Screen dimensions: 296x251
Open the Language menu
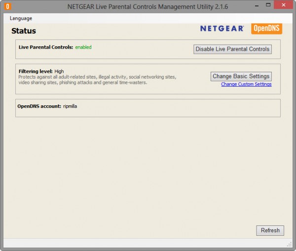click(x=21, y=18)
